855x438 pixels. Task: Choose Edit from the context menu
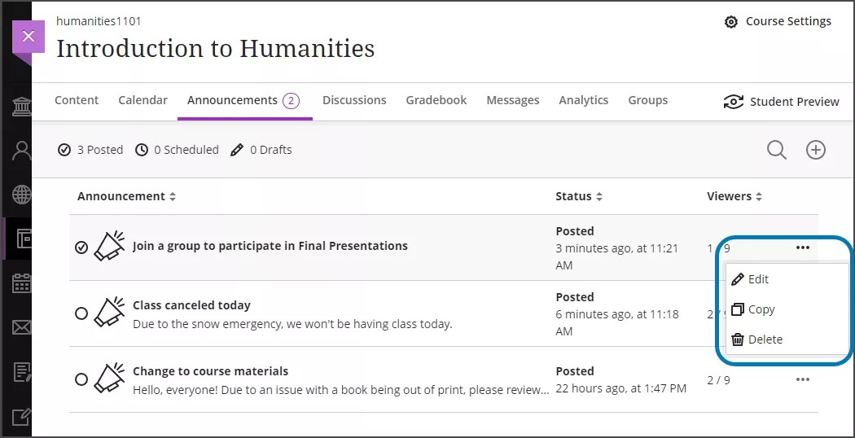[x=757, y=279]
